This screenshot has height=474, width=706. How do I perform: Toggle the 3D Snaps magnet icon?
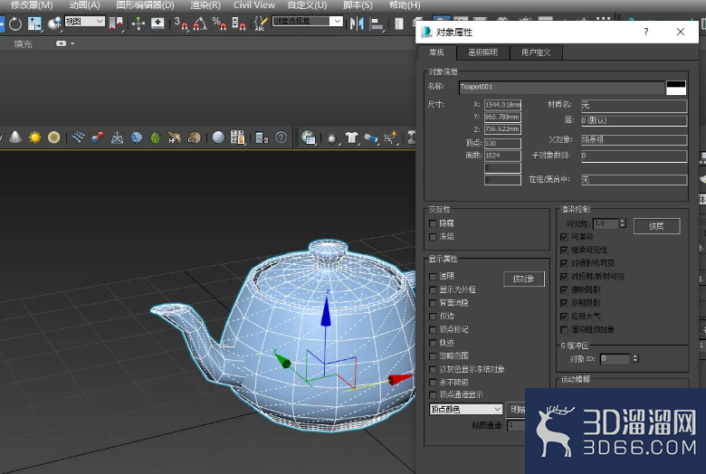pos(181,24)
